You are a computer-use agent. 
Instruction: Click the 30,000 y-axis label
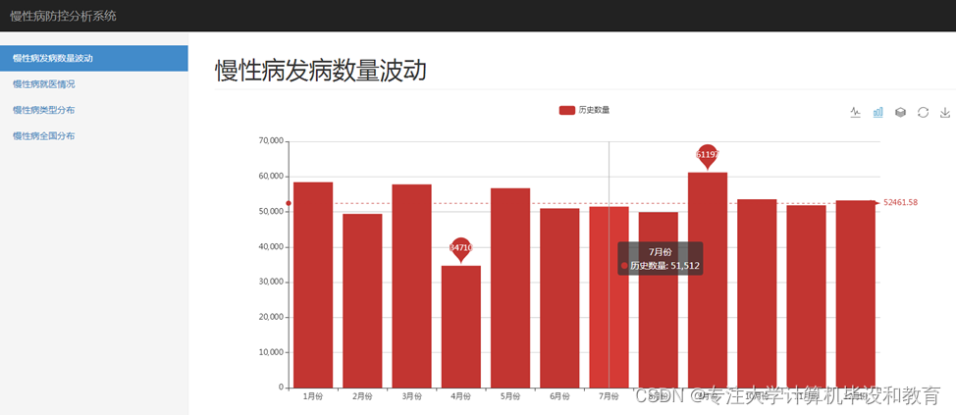[x=271, y=283]
